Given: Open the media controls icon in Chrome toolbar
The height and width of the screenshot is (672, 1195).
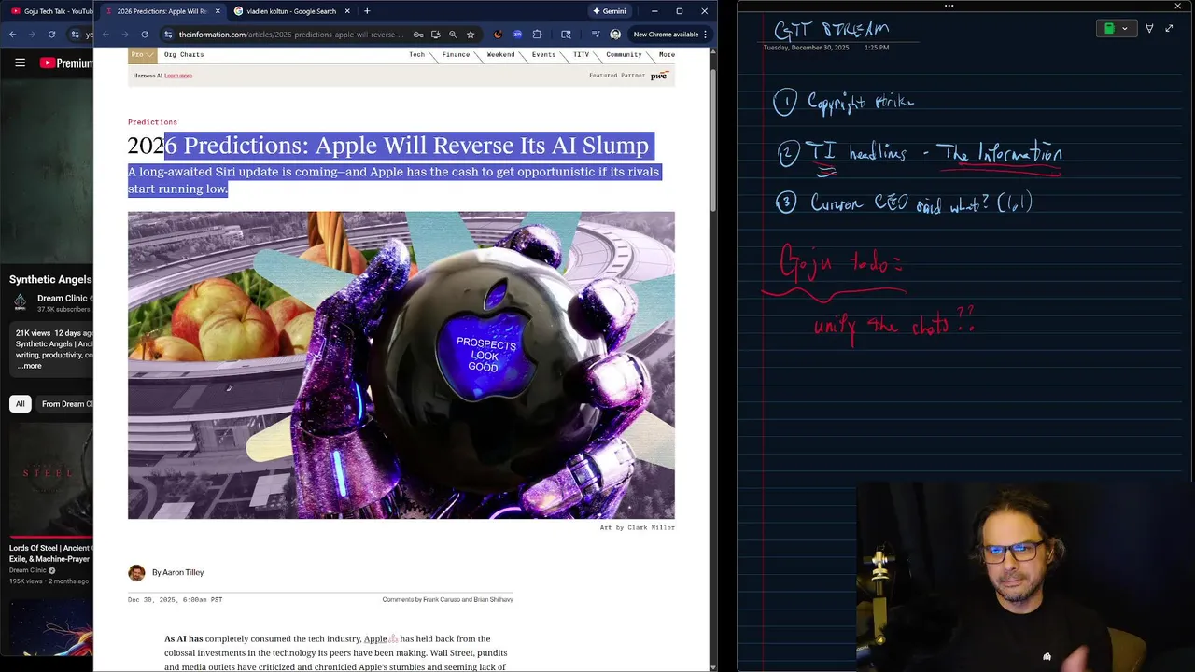Looking at the screenshot, I should [x=596, y=35].
